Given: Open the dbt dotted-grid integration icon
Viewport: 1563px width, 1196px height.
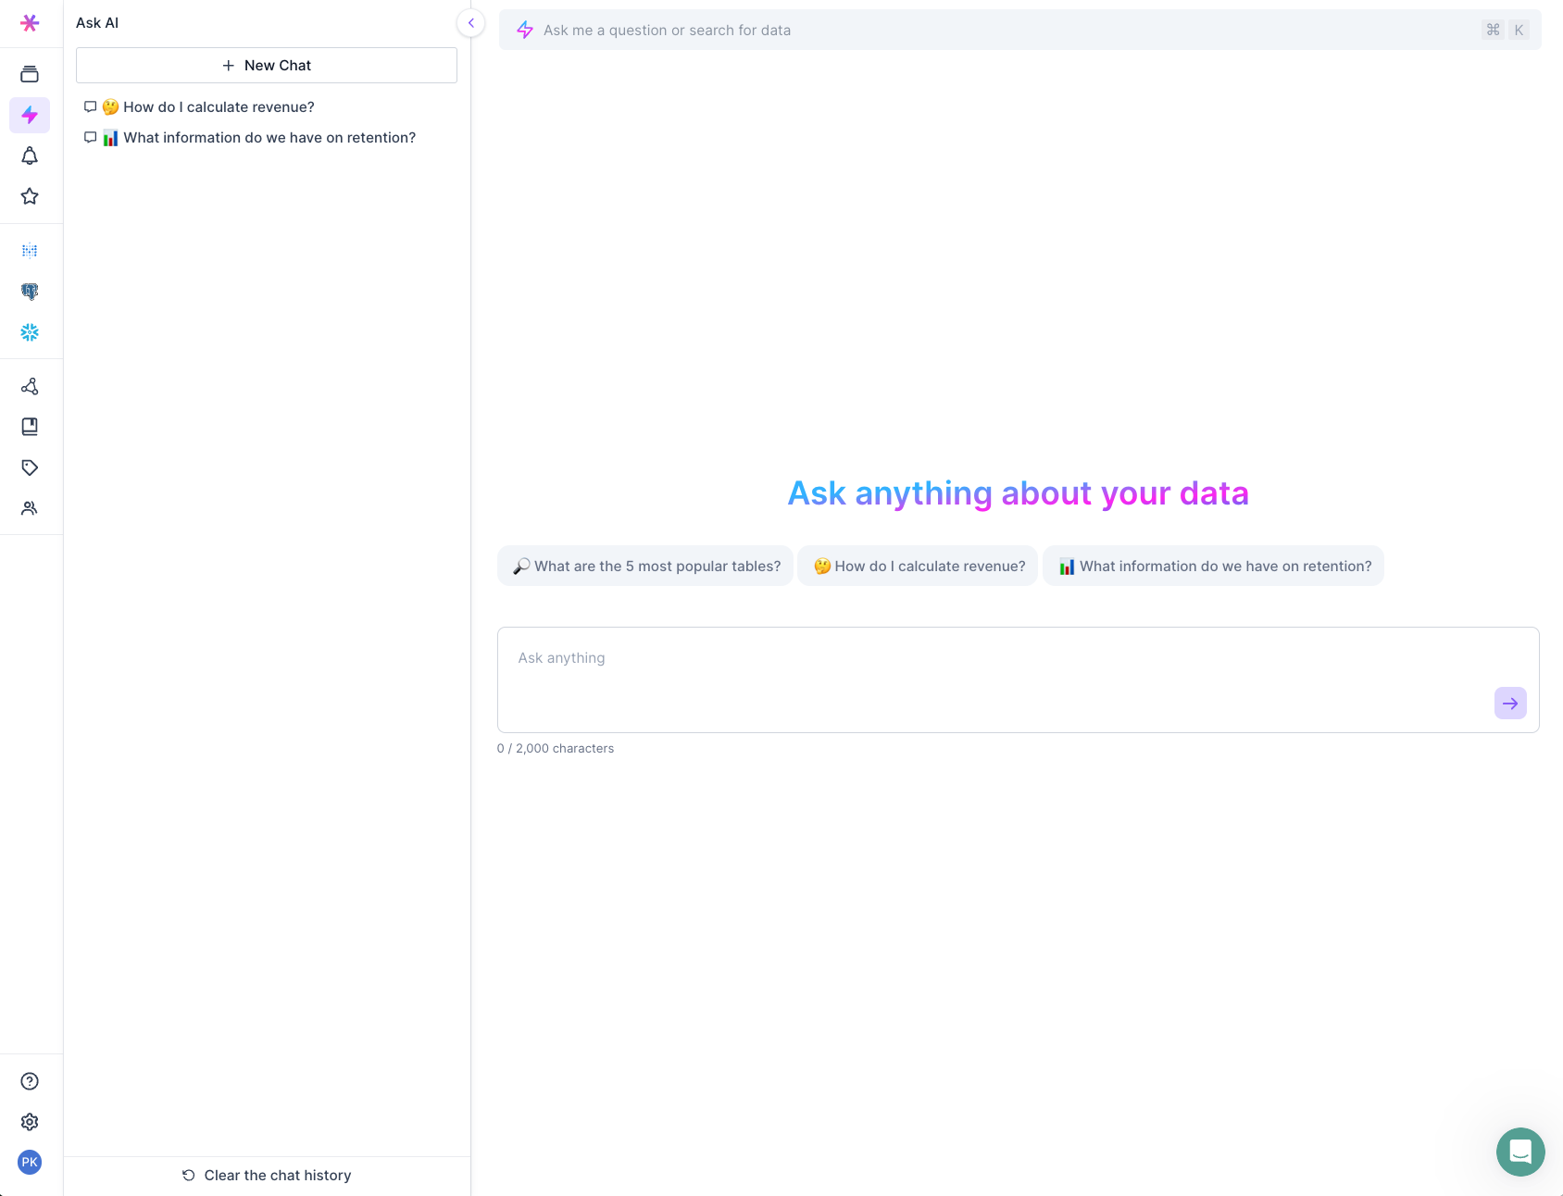Looking at the screenshot, I should coord(30,250).
